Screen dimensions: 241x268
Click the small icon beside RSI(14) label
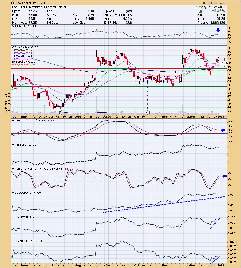(13, 26)
